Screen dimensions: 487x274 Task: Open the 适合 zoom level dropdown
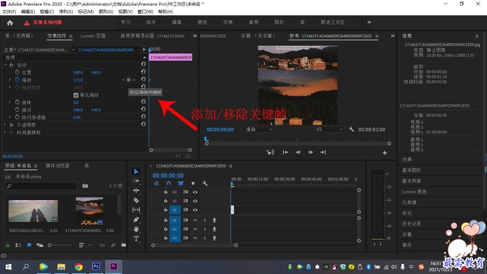(x=258, y=130)
